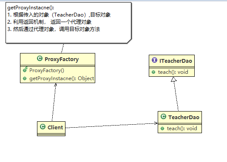Select the Client class name
This screenshot has height=162, width=227.
click(55, 128)
